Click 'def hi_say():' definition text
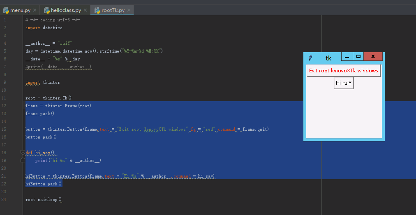 (41, 153)
